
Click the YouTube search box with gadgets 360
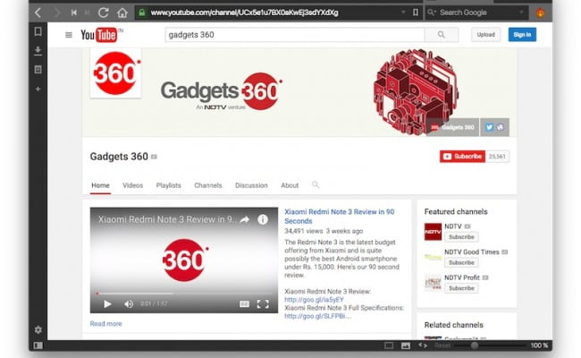coord(295,35)
